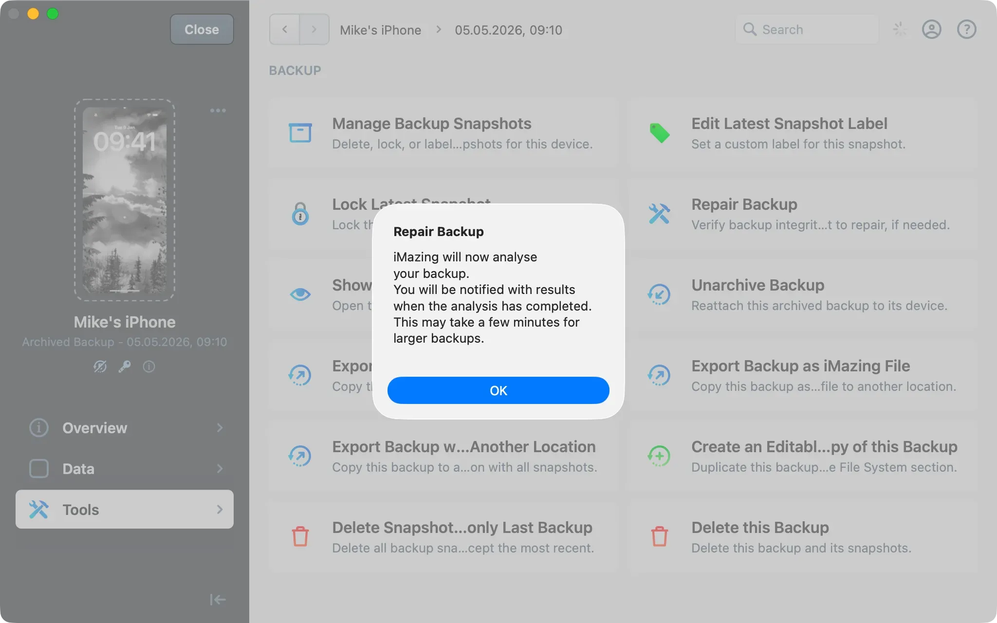The width and height of the screenshot is (997, 623).
Task: Open Edit Latest Snapshot Label
Action: pyautogui.click(x=803, y=133)
